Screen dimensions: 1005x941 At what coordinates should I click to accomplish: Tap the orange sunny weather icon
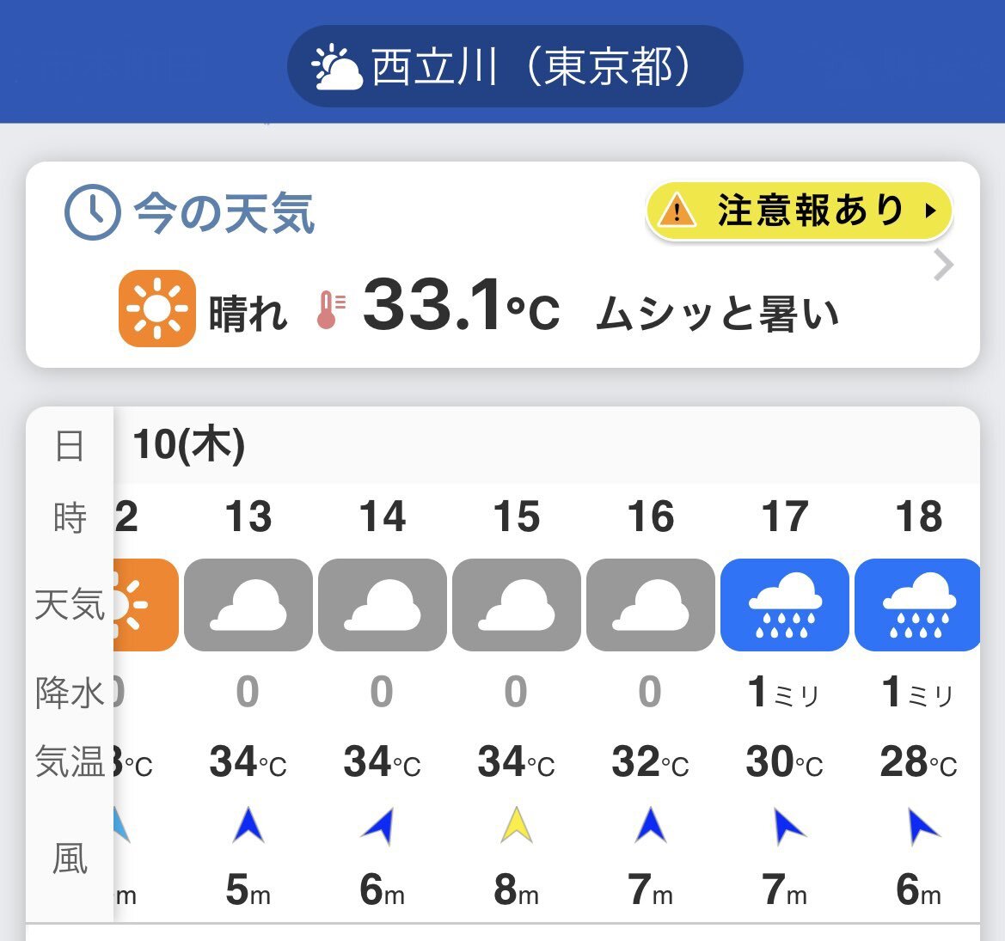click(157, 309)
